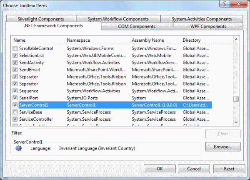Viewport: 250px width, 180px height.
Task: Click the C:\Users\td... directory cell
Action: (196, 105)
